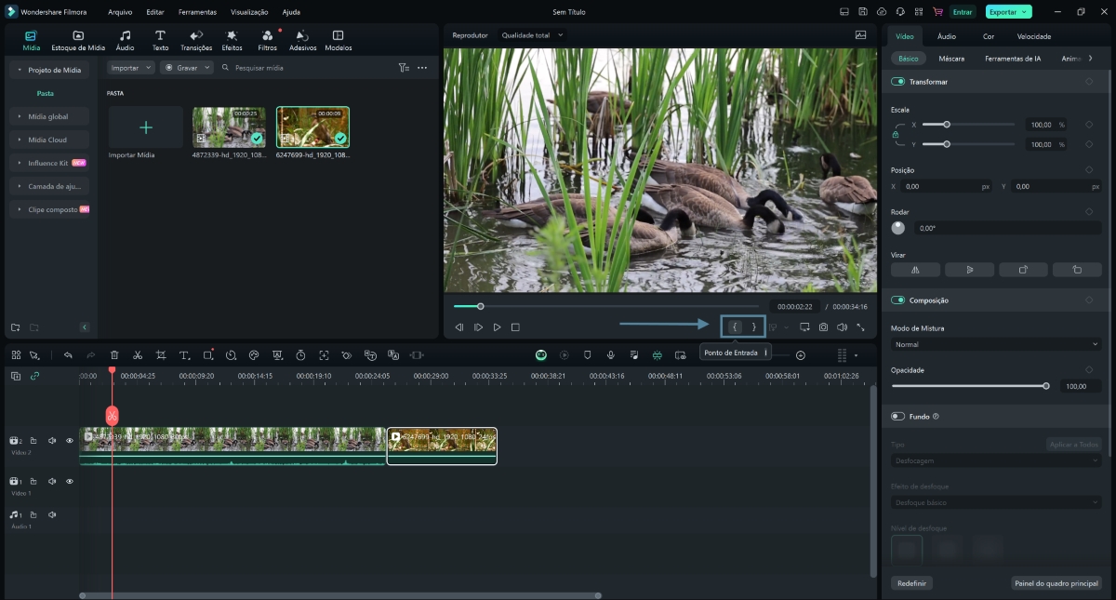1116x600 pixels.
Task: Expand the Mídia Cloud item
Action: [x=20, y=140]
